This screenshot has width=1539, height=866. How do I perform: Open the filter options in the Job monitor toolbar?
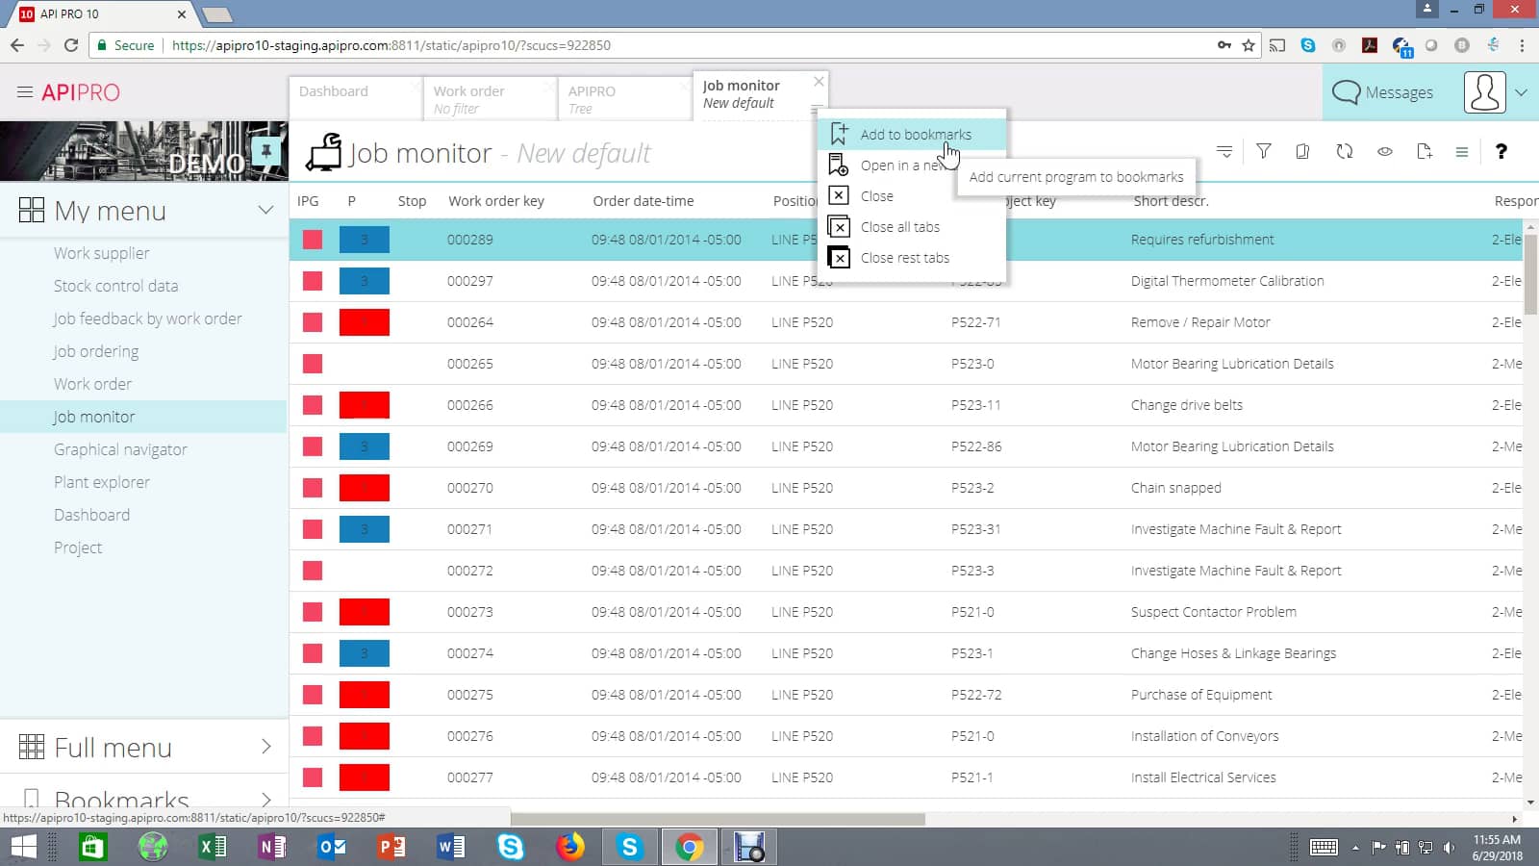click(1263, 151)
